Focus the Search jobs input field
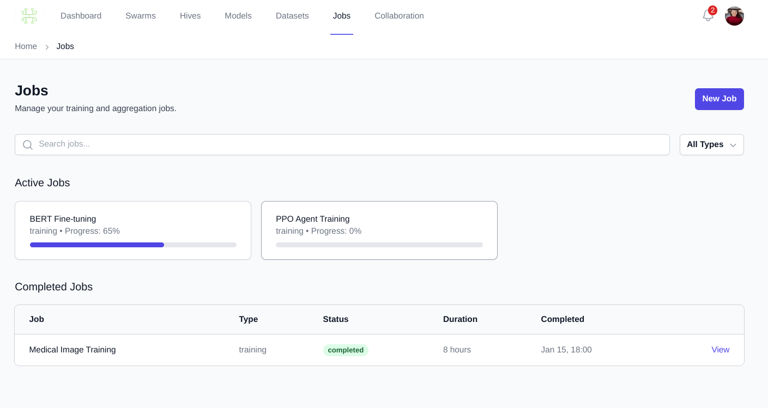Screen dimensions: 768x408 click(349, 144)
